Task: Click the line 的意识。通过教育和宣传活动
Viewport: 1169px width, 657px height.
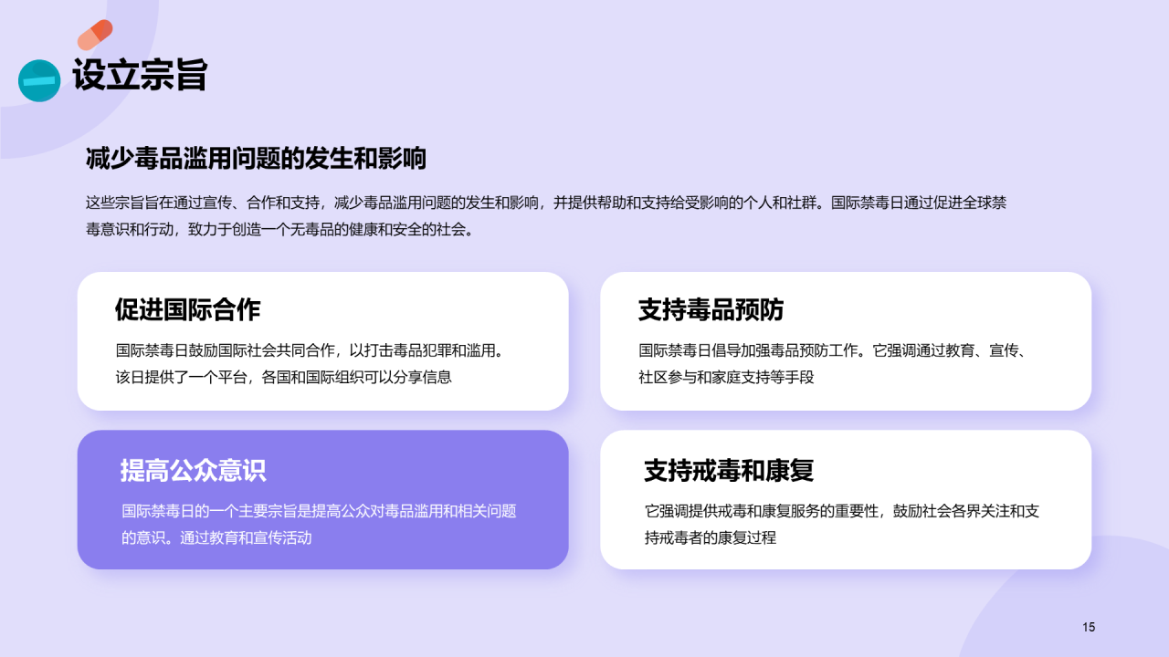Action: pos(216,537)
